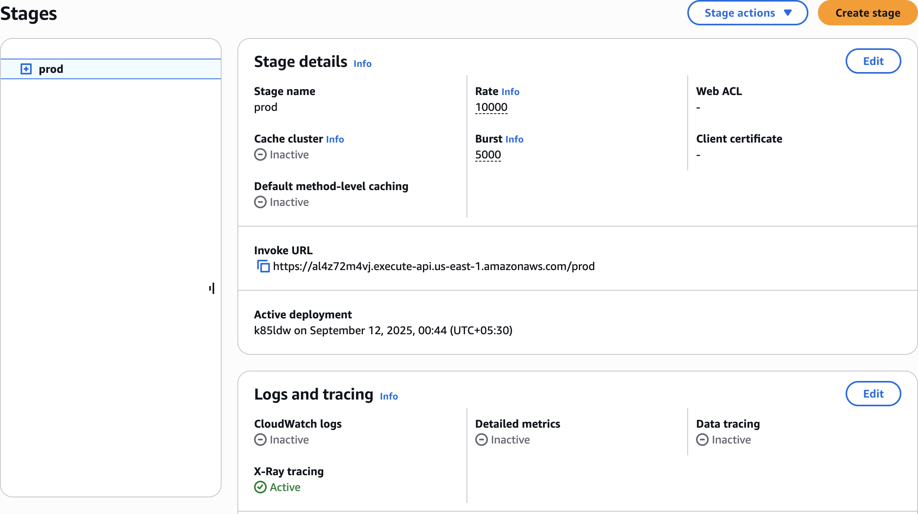
Task: Copy the Invoke URL using copy icon
Action: point(263,266)
